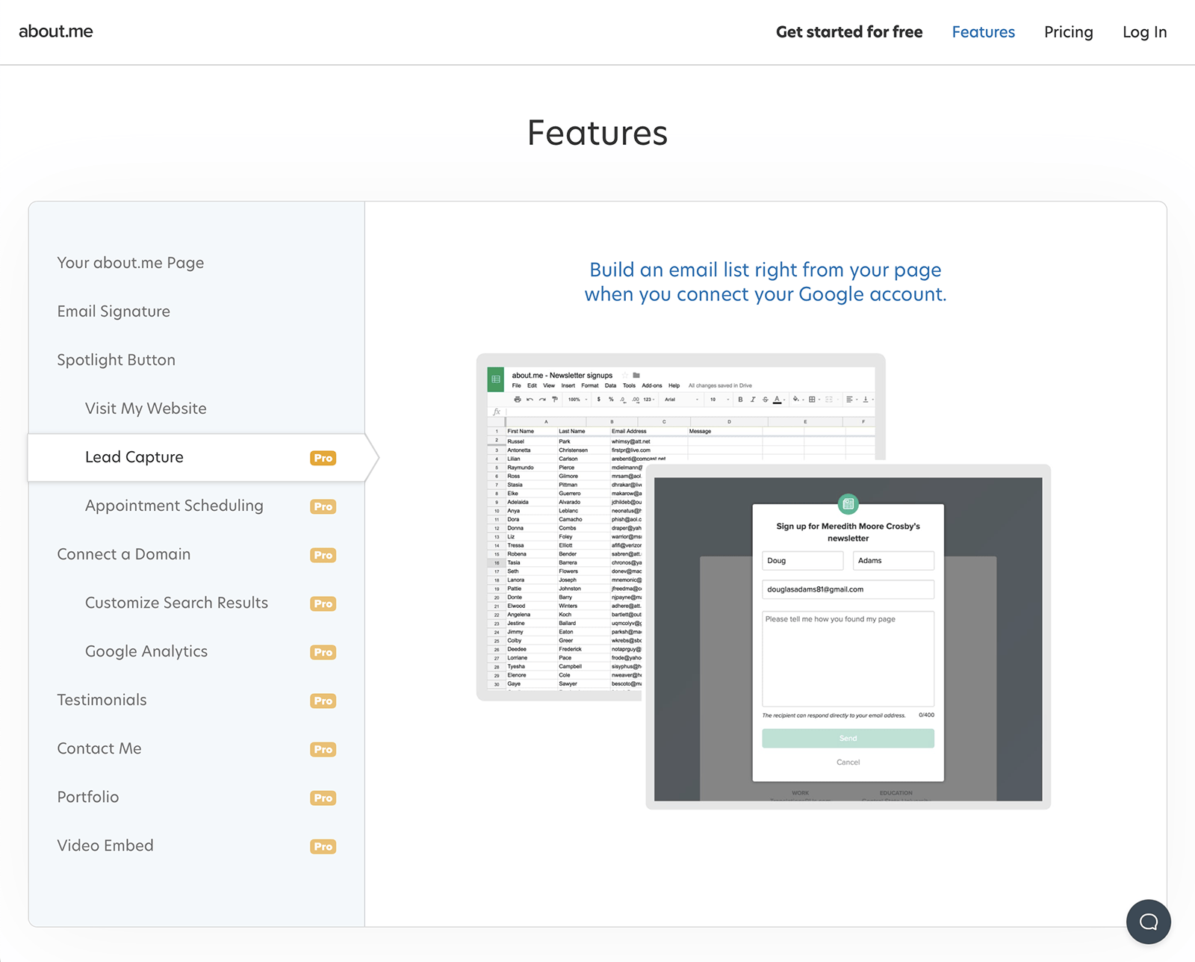This screenshot has width=1195, height=962.
Task: Select Video Embed feature
Action: [105, 845]
